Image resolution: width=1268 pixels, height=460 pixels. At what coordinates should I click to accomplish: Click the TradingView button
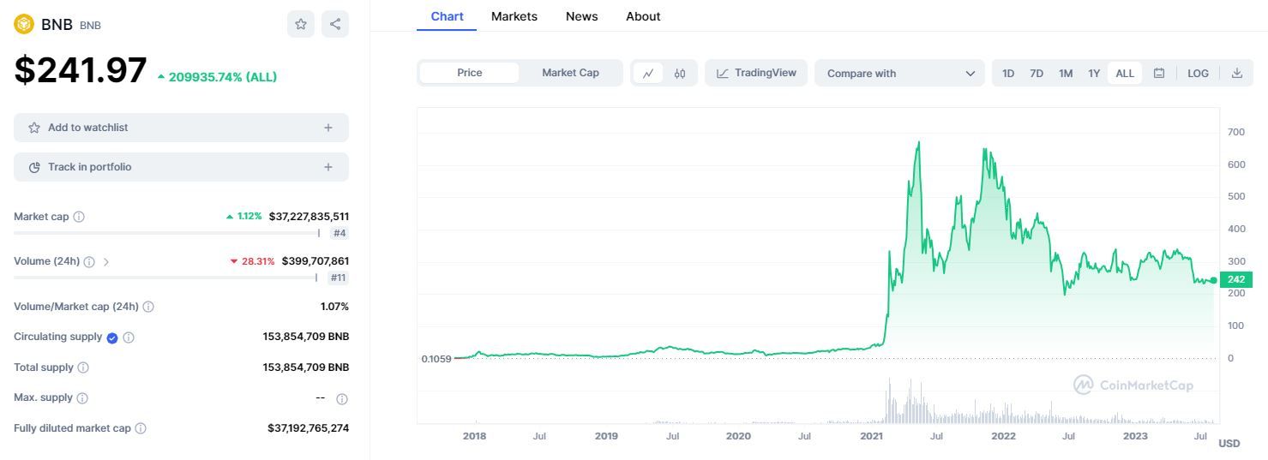tap(756, 73)
